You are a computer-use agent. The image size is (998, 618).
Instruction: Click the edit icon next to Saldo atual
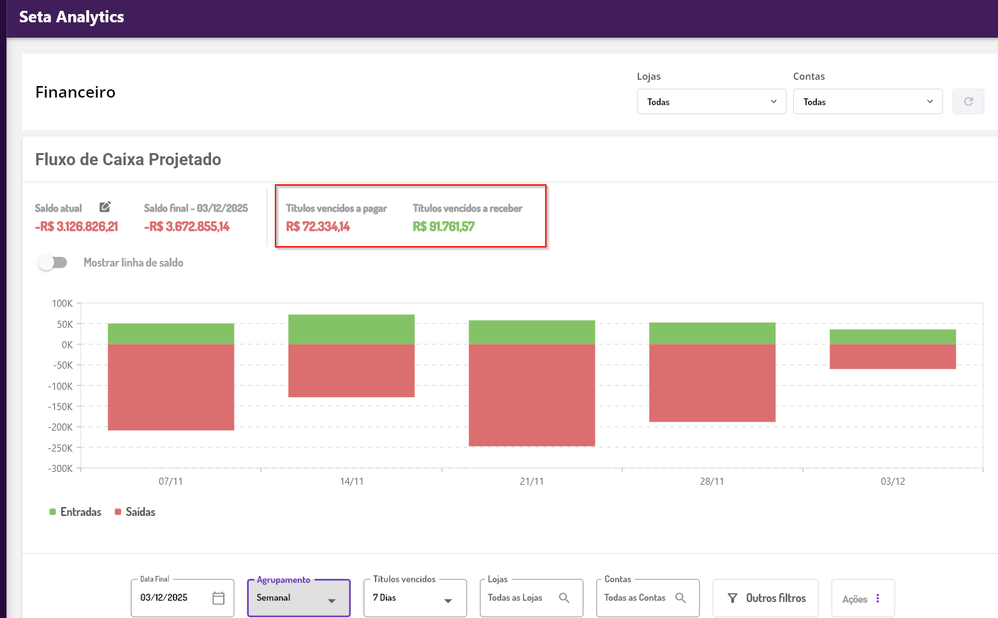[x=105, y=207]
